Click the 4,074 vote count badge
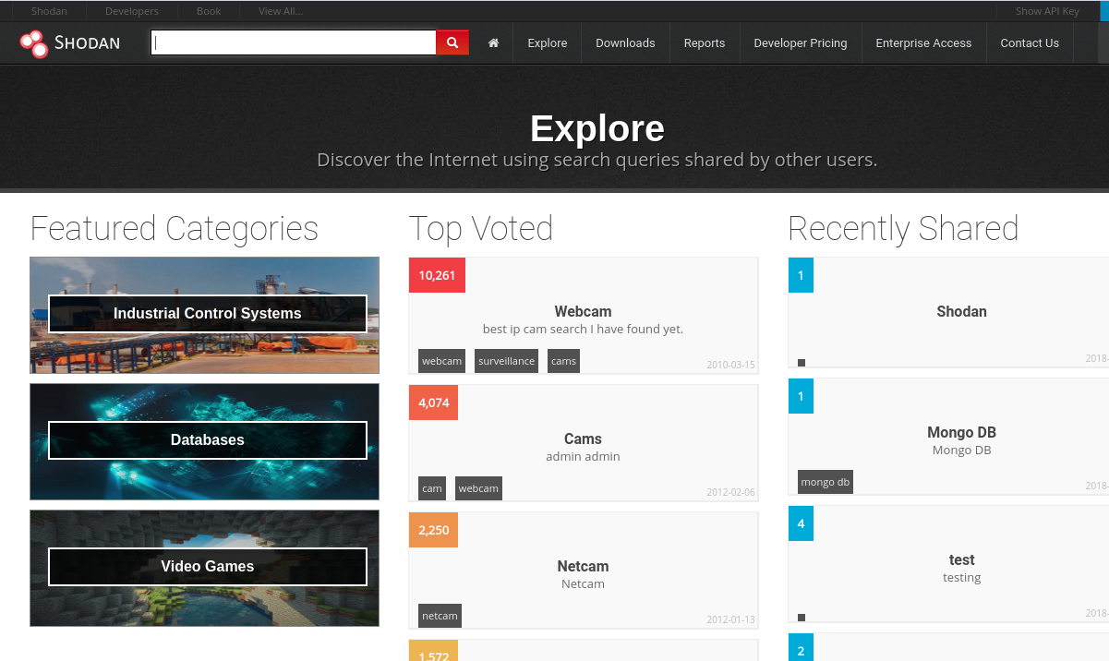 [433, 403]
